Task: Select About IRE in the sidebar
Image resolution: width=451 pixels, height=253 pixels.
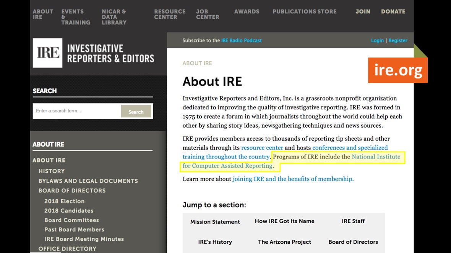Action: click(x=49, y=160)
